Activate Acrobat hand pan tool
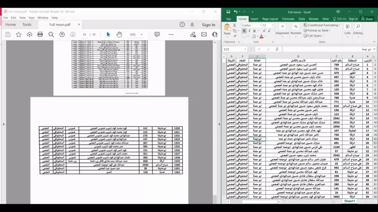Image resolution: width=378 pixels, height=212 pixels. (x=119, y=34)
